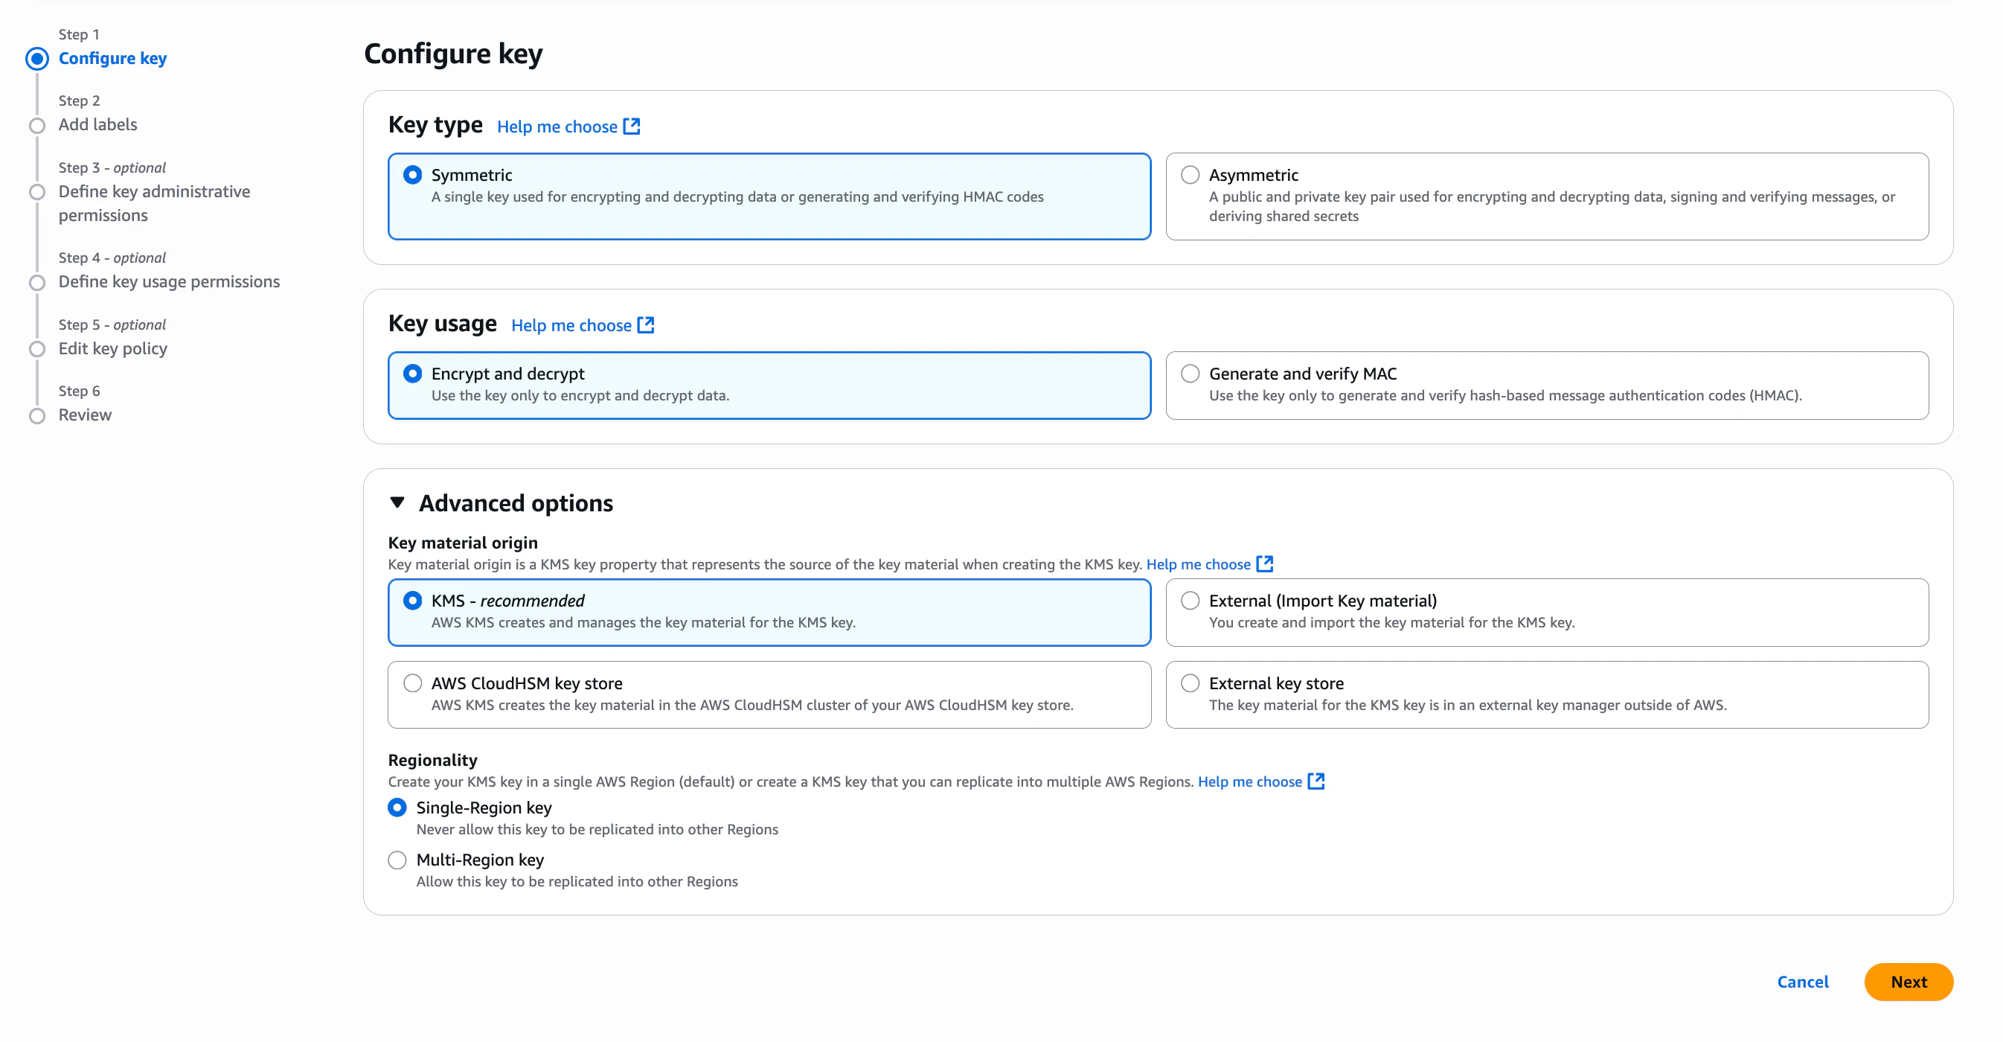
Task: Cancel key creation
Action: [x=1803, y=982]
